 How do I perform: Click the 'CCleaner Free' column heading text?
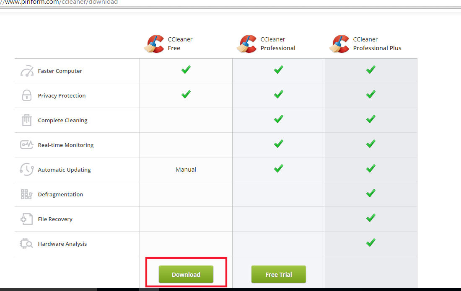pyautogui.click(x=180, y=44)
